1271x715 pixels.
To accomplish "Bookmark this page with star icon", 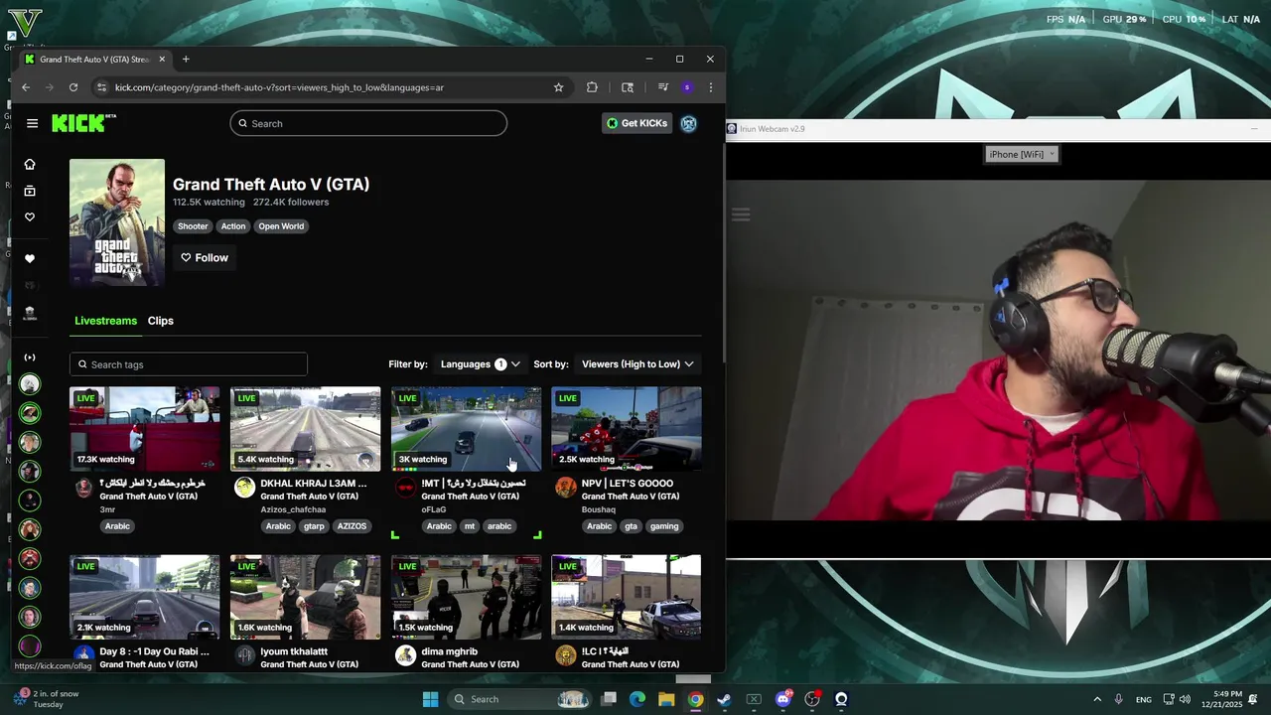I will click(558, 87).
